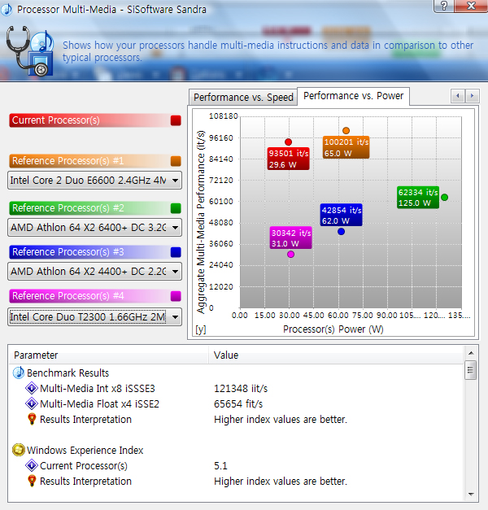488x510 pixels.
Task: Click the green Reference Processor #2 swatch
Action: [x=176, y=208]
